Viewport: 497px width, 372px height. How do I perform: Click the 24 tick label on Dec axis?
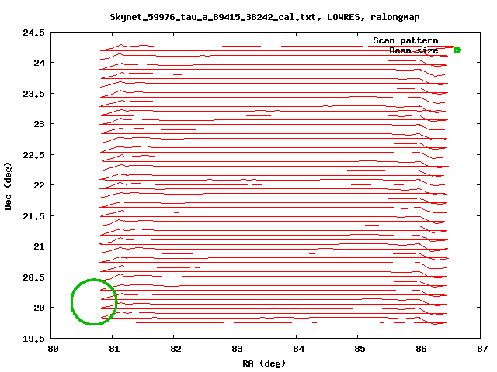(x=40, y=63)
